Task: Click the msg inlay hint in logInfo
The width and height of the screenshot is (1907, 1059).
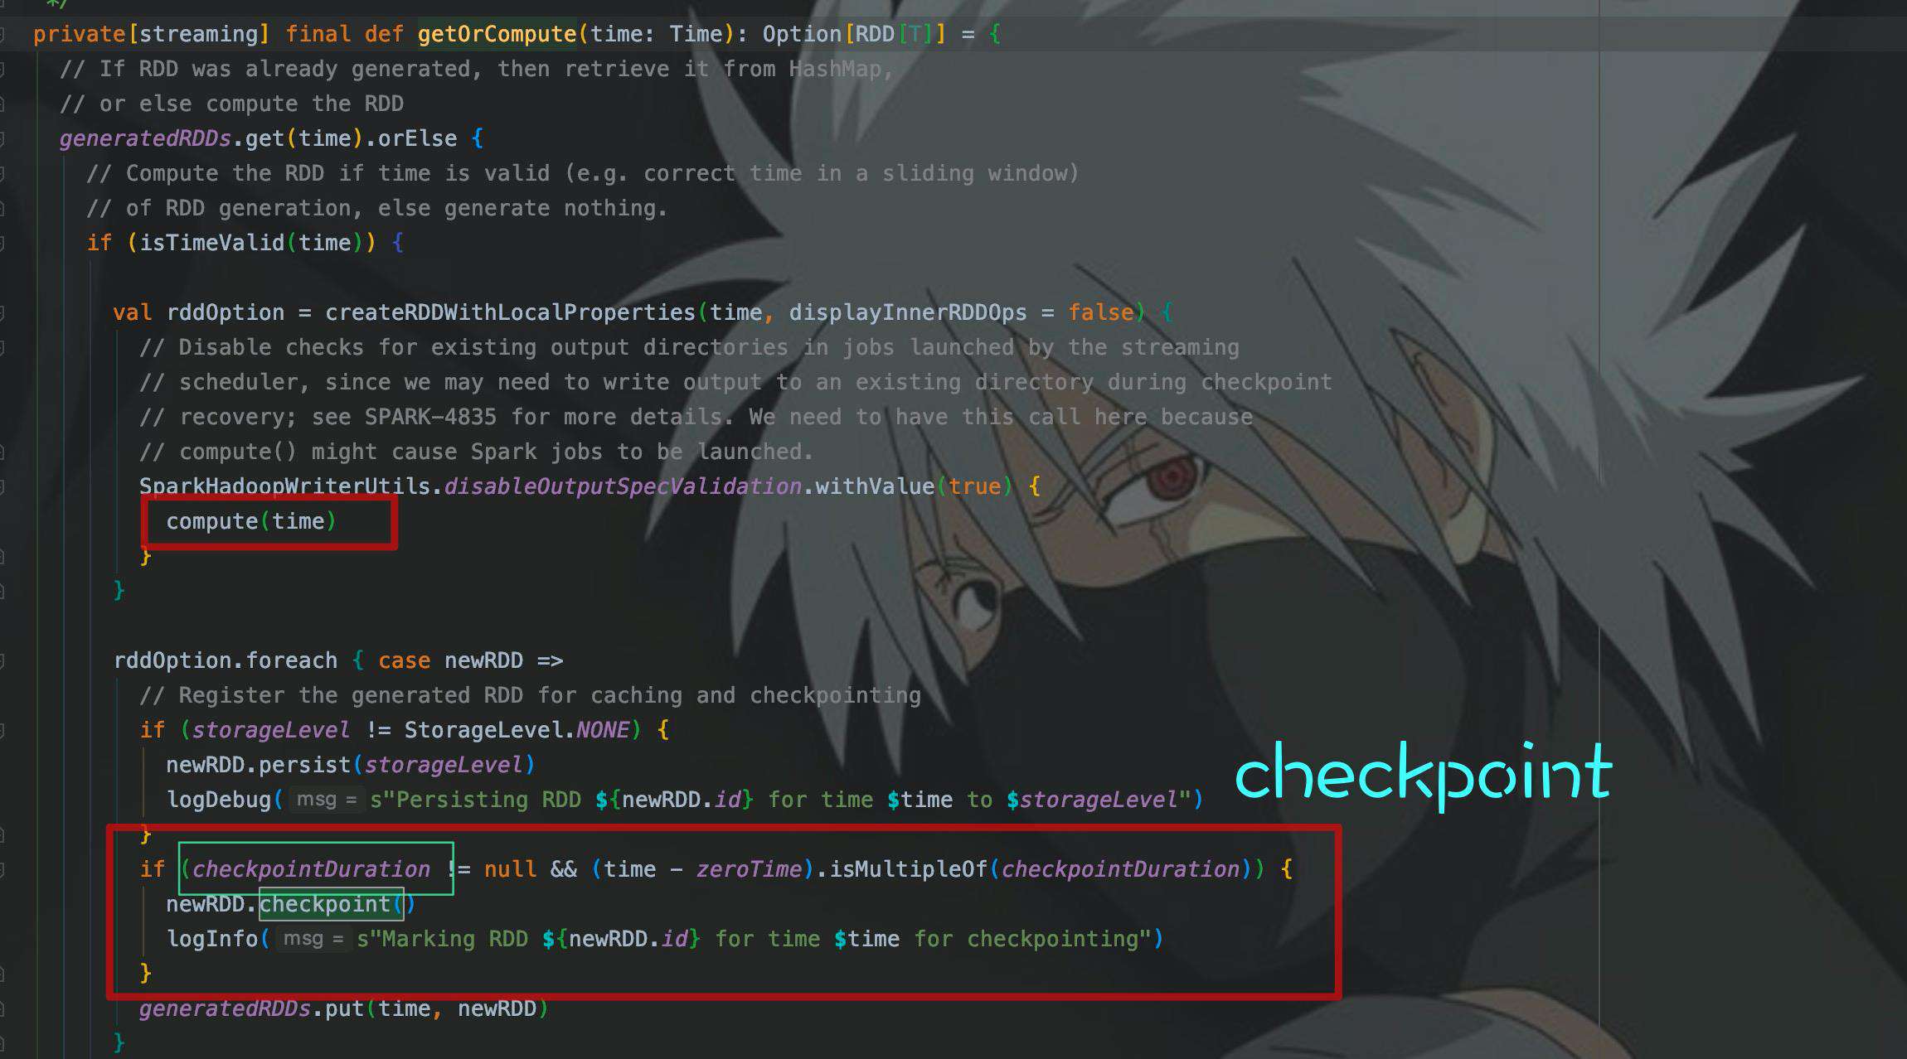Action: [x=313, y=939]
